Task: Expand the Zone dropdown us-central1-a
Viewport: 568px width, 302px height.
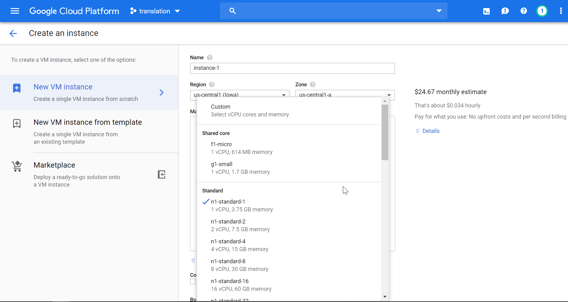Action: pyautogui.click(x=345, y=94)
